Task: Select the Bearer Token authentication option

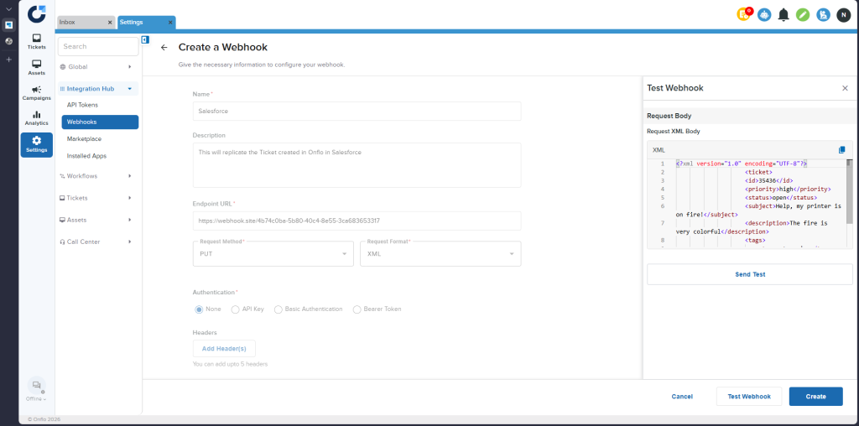Action: point(357,309)
